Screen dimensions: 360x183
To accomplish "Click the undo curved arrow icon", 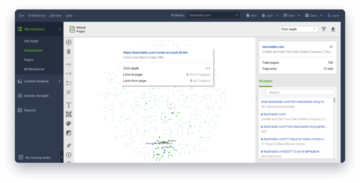I will click(69, 83).
